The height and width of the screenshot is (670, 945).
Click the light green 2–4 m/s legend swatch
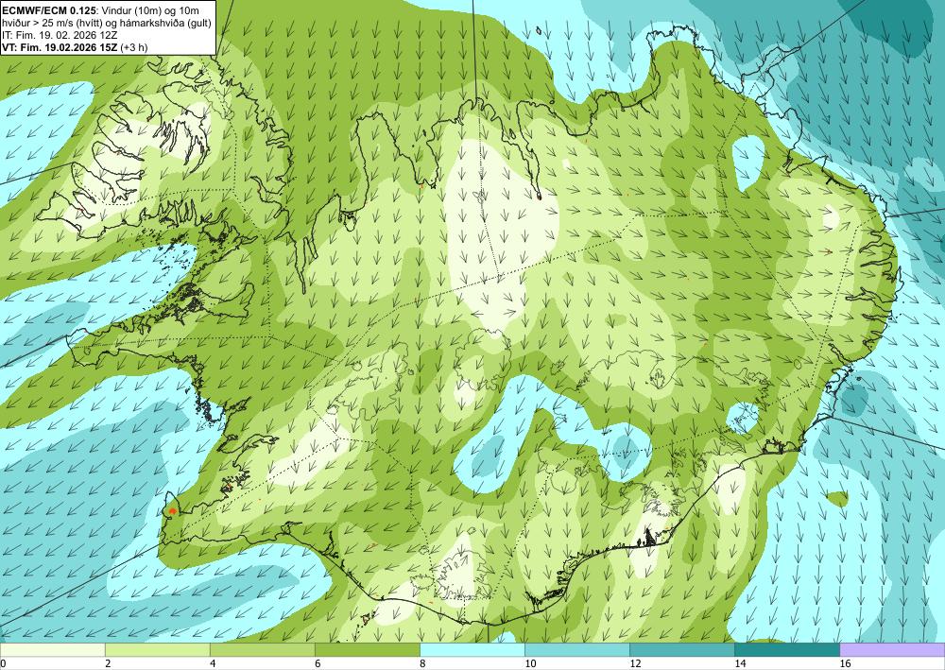click(157, 649)
